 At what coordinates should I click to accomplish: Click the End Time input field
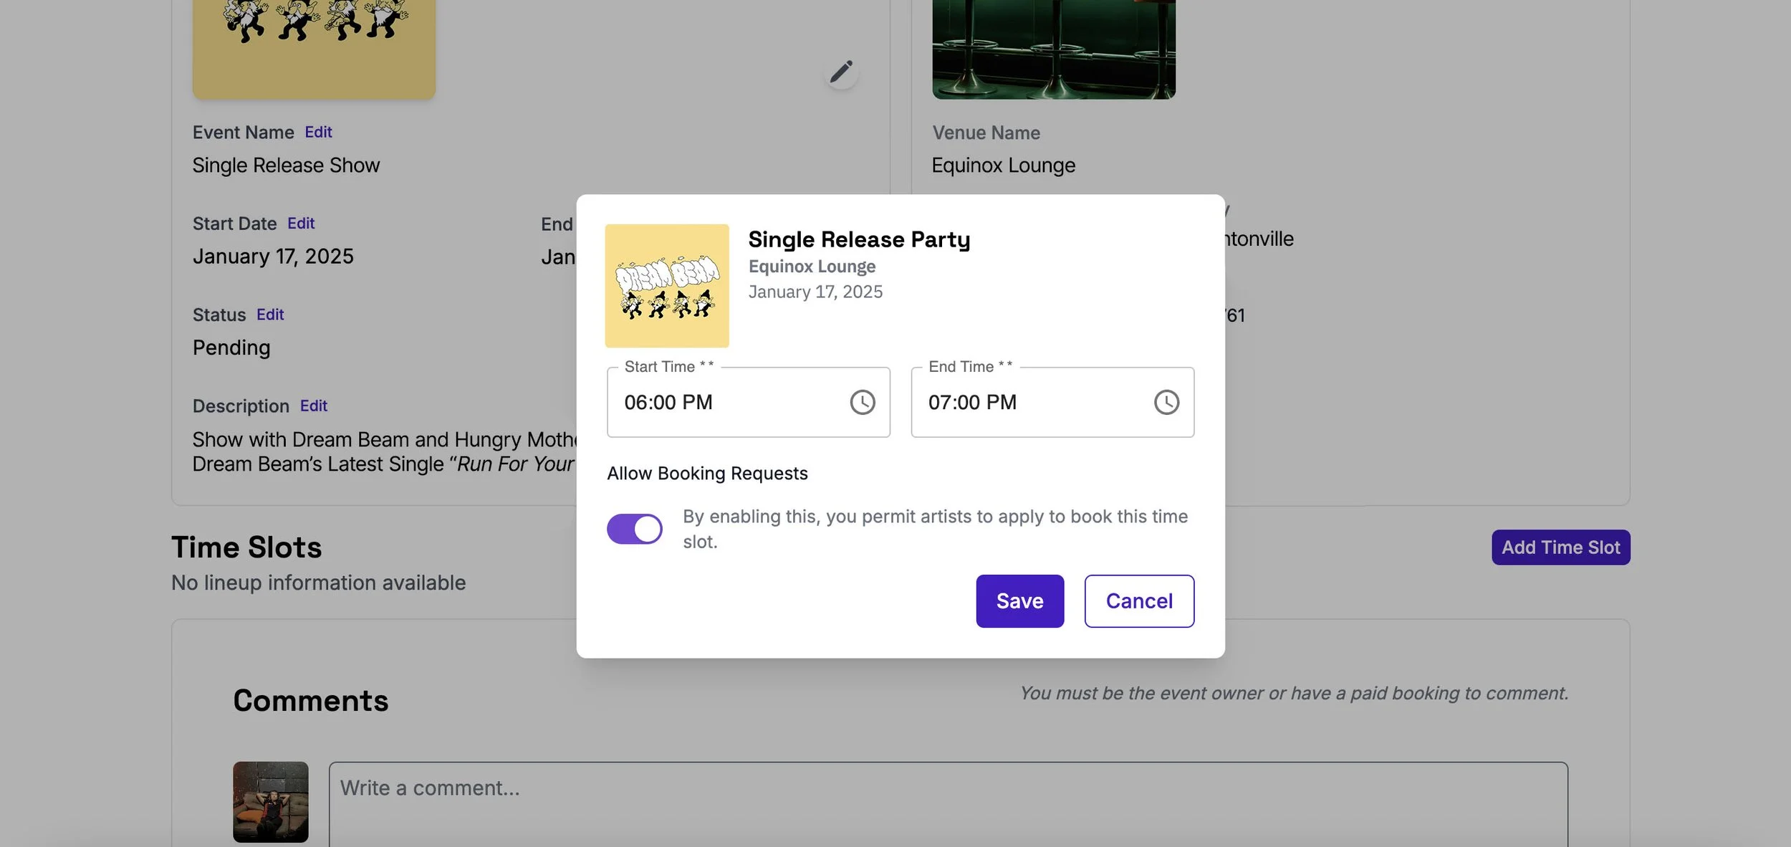pos(1028,402)
